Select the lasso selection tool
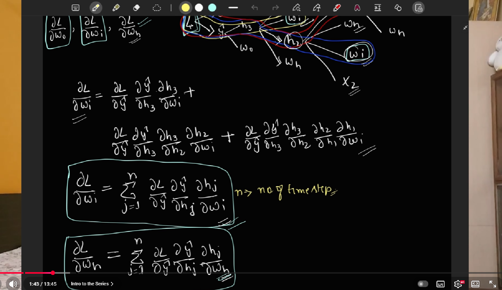The width and height of the screenshot is (502, 290). pos(157,8)
